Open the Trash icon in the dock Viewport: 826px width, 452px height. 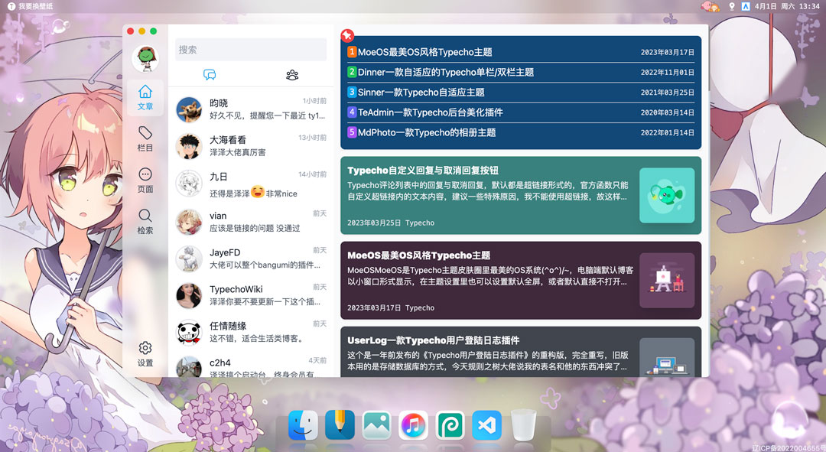click(523, 425)
